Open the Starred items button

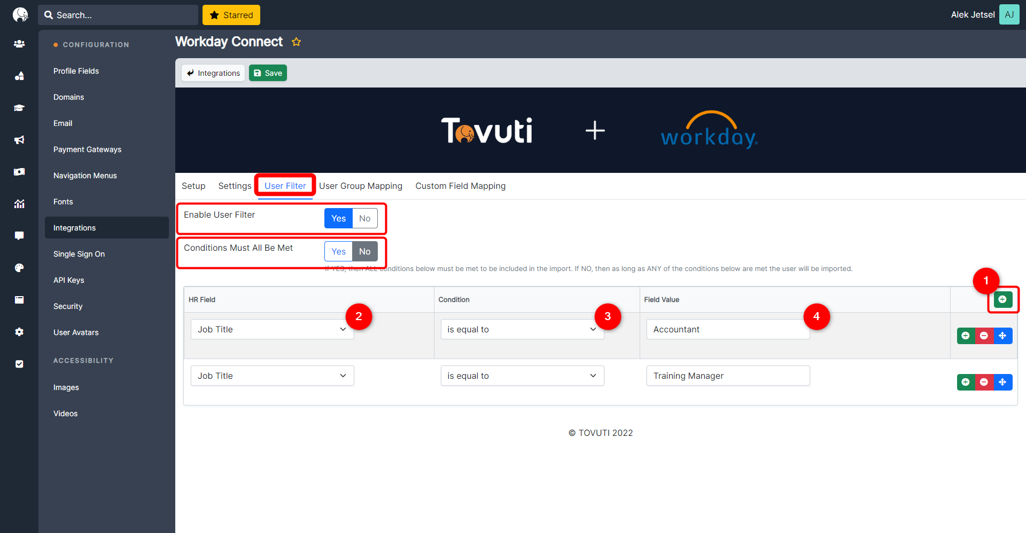[231, 15]
